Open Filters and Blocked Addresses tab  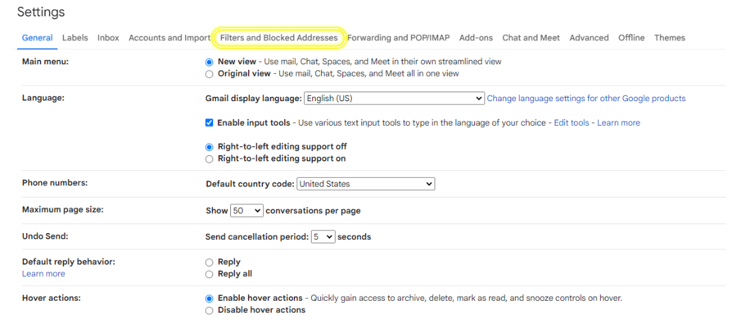(x=279, y=38)
